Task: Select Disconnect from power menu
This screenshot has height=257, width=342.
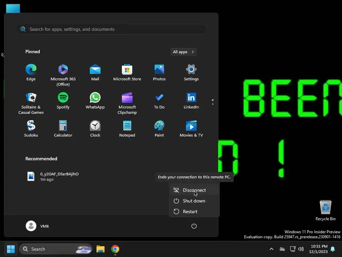Action: [194, 190]
